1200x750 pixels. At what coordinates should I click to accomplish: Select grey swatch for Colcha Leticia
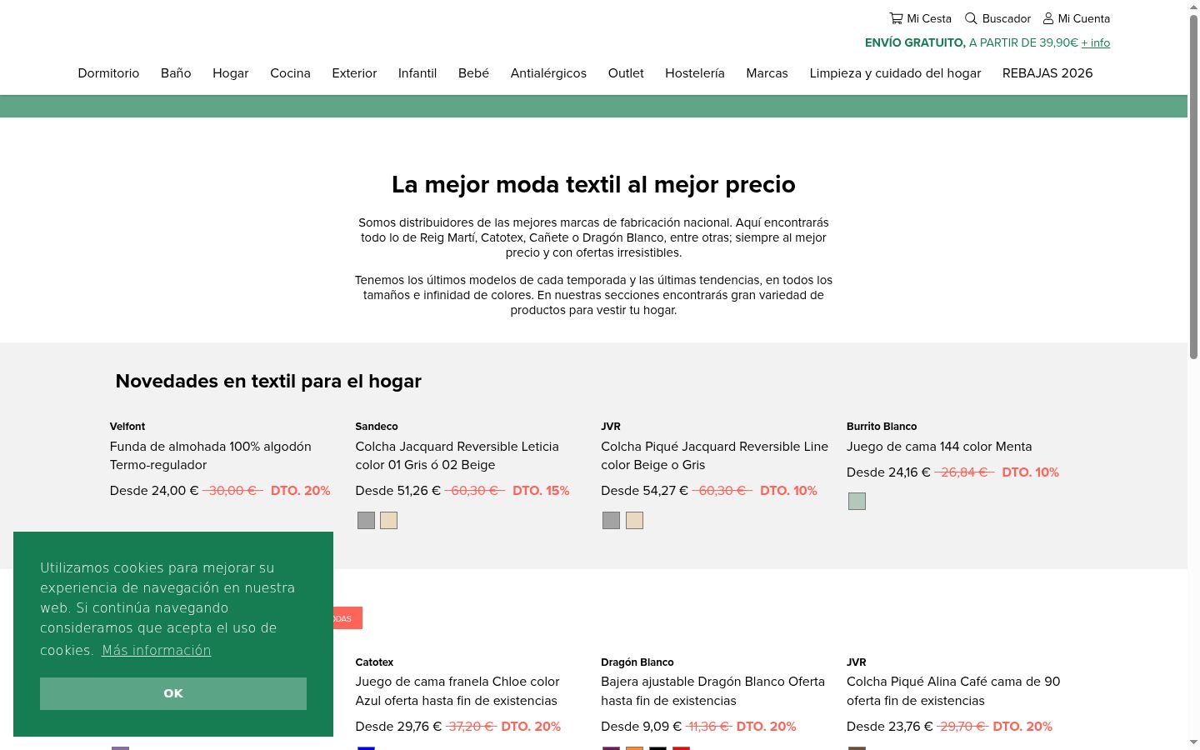tap(366, 521)
